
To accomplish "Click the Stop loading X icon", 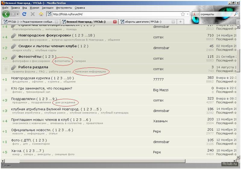I will point(33,14).
